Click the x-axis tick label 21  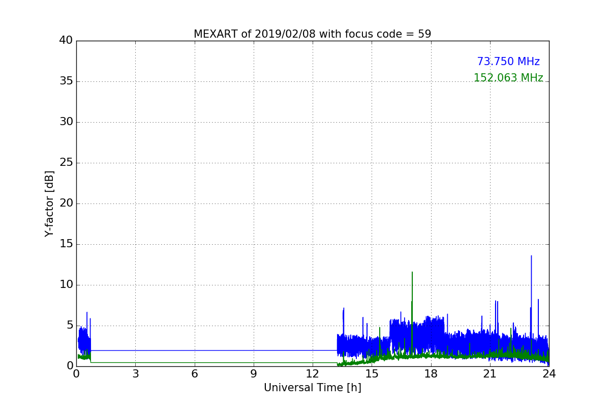coord(490,374)
